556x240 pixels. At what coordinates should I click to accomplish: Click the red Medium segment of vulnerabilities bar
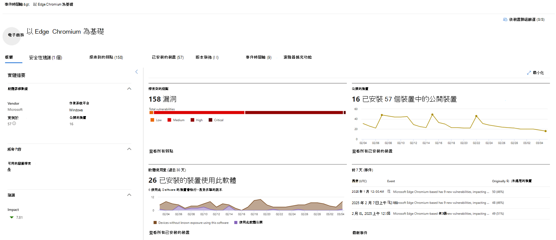199,112
